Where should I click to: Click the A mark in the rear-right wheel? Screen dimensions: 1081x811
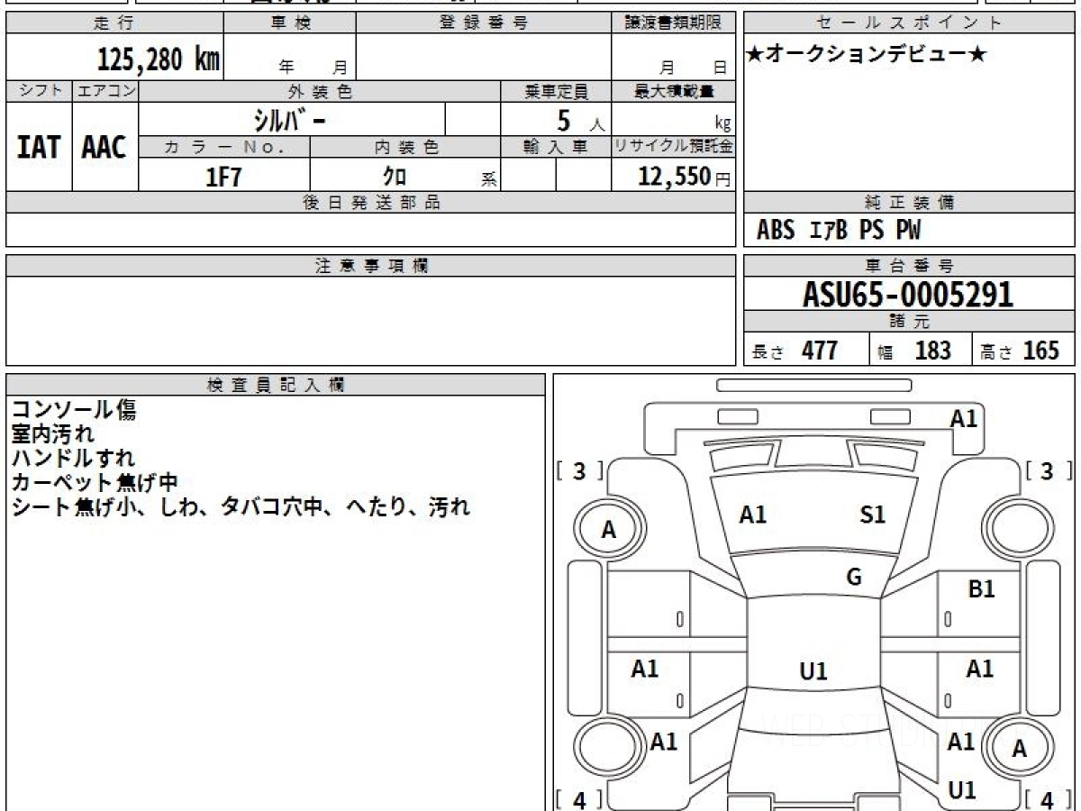tap(1020, 749)
